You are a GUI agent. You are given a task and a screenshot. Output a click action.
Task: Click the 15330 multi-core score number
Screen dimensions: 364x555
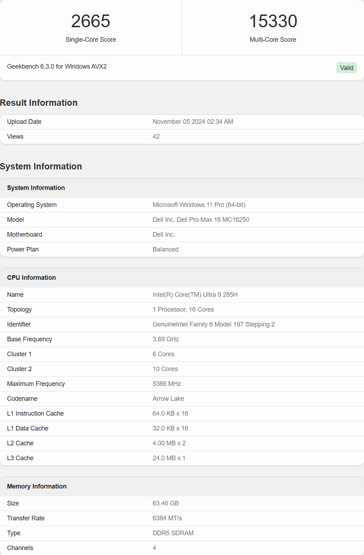[x=273, y=21]
